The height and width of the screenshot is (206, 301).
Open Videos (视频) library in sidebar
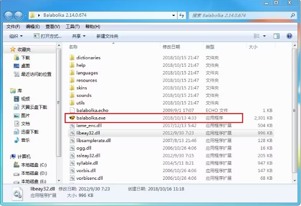point(22,99)
